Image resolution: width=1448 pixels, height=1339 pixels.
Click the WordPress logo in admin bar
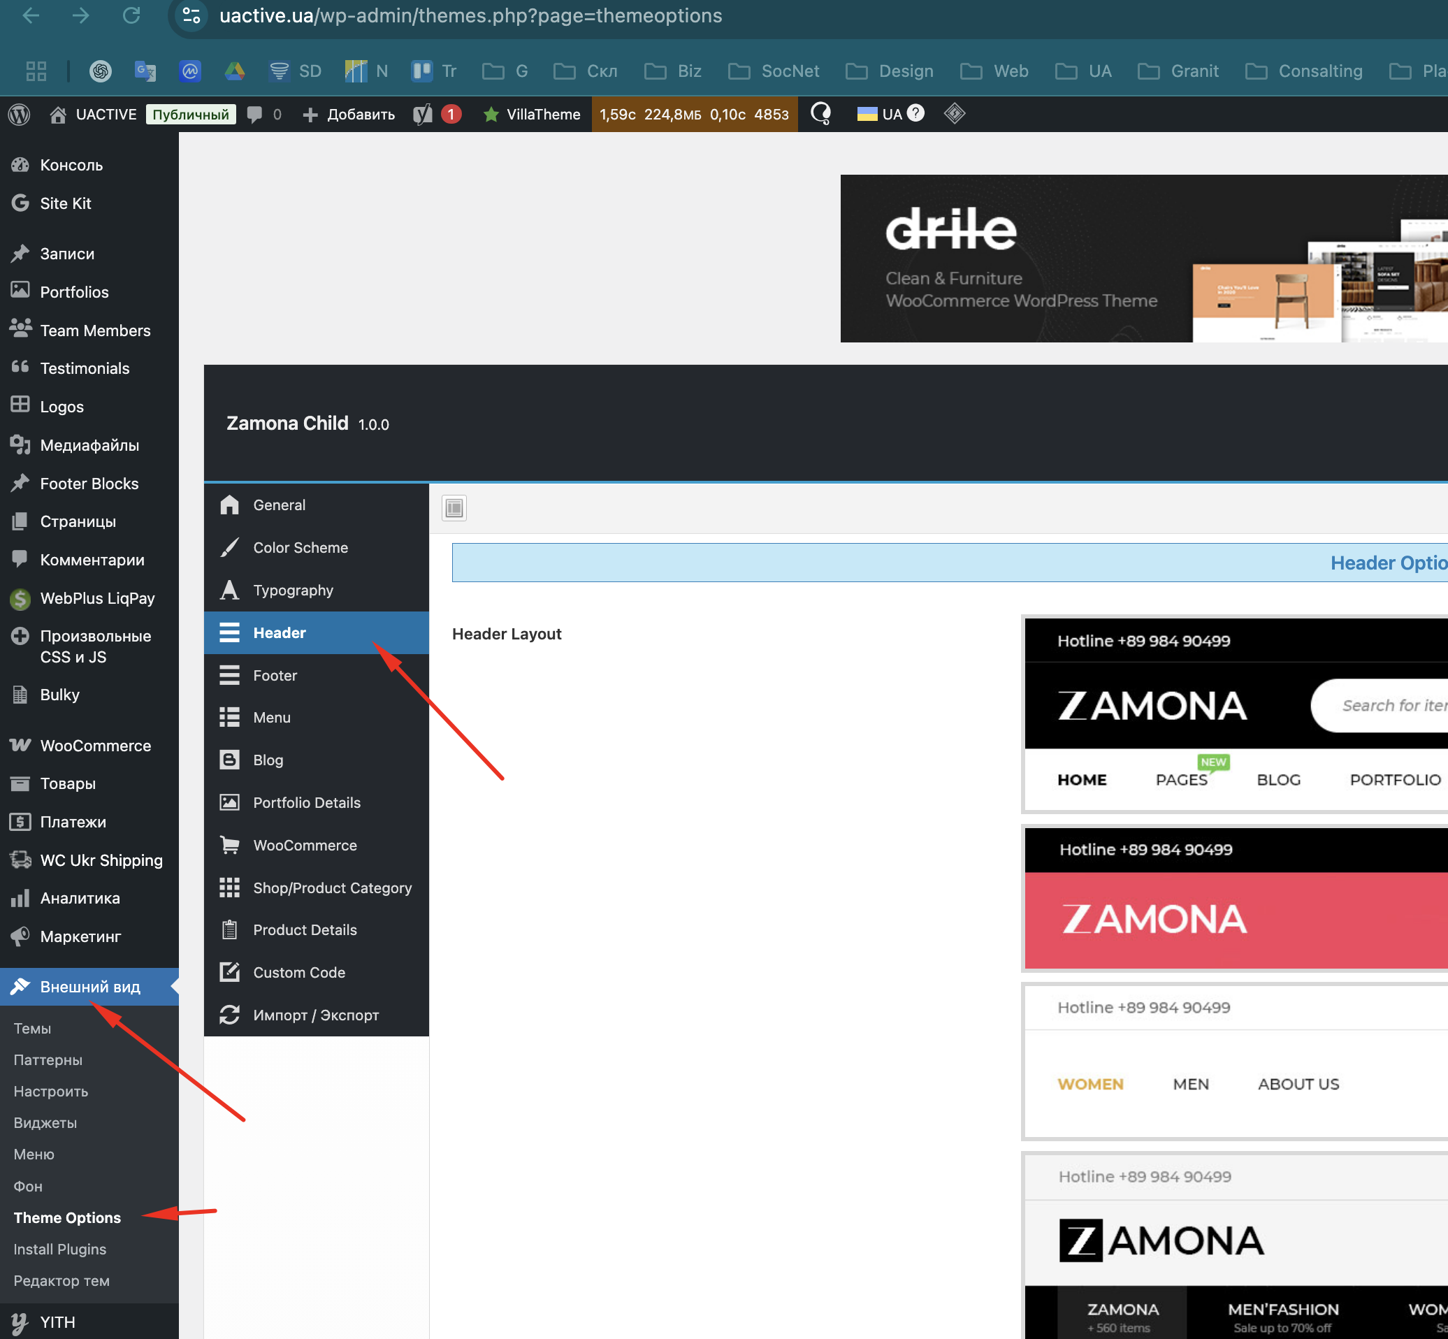(20, 114)
